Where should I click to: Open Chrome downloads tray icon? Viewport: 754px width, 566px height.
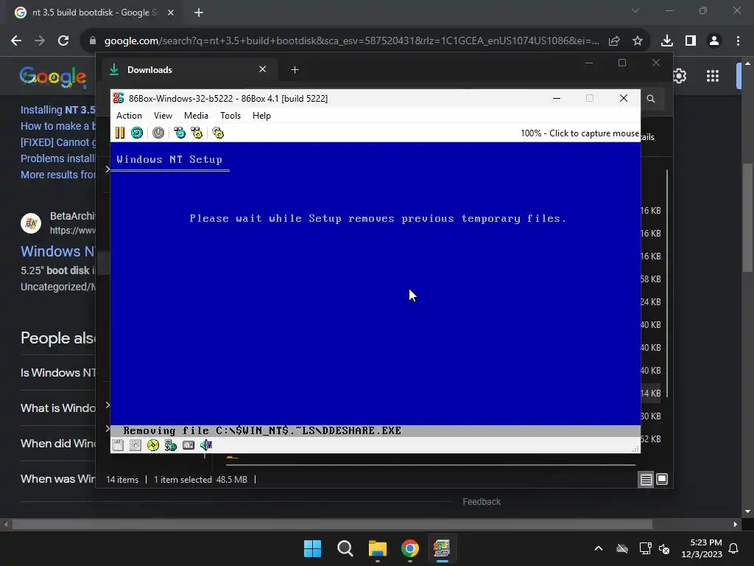666,41
